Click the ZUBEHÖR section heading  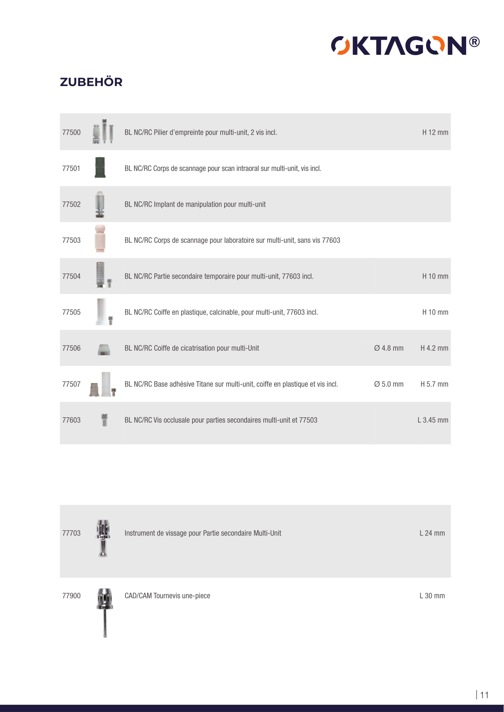coord(91,82)
